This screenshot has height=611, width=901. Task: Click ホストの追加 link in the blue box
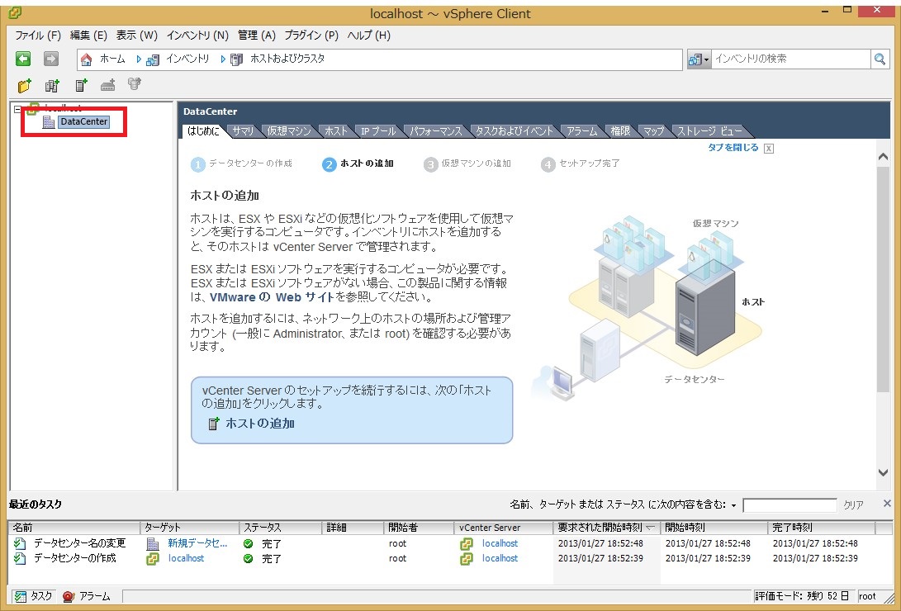259,424
